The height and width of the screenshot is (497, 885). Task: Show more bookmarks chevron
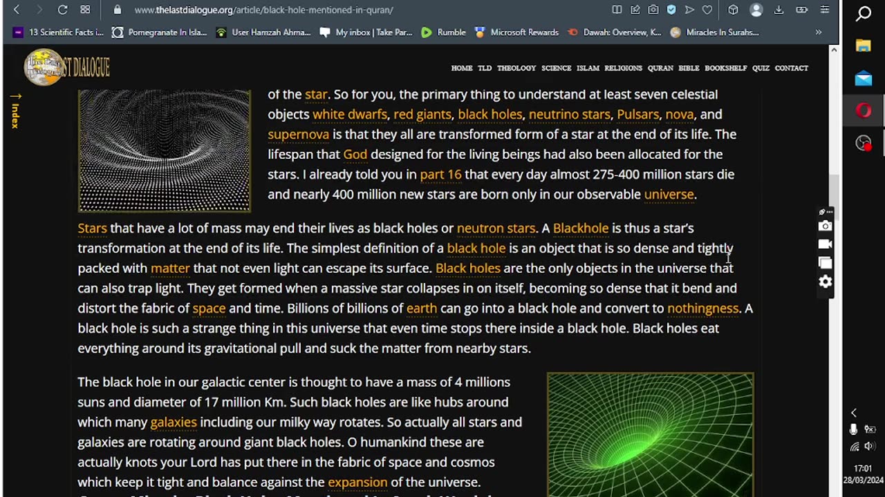tap(819, 32)
